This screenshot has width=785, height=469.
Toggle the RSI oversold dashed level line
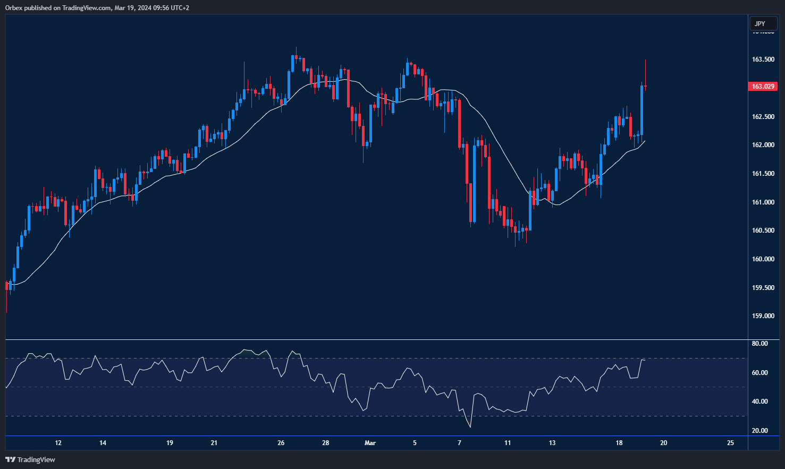(372, 415)
